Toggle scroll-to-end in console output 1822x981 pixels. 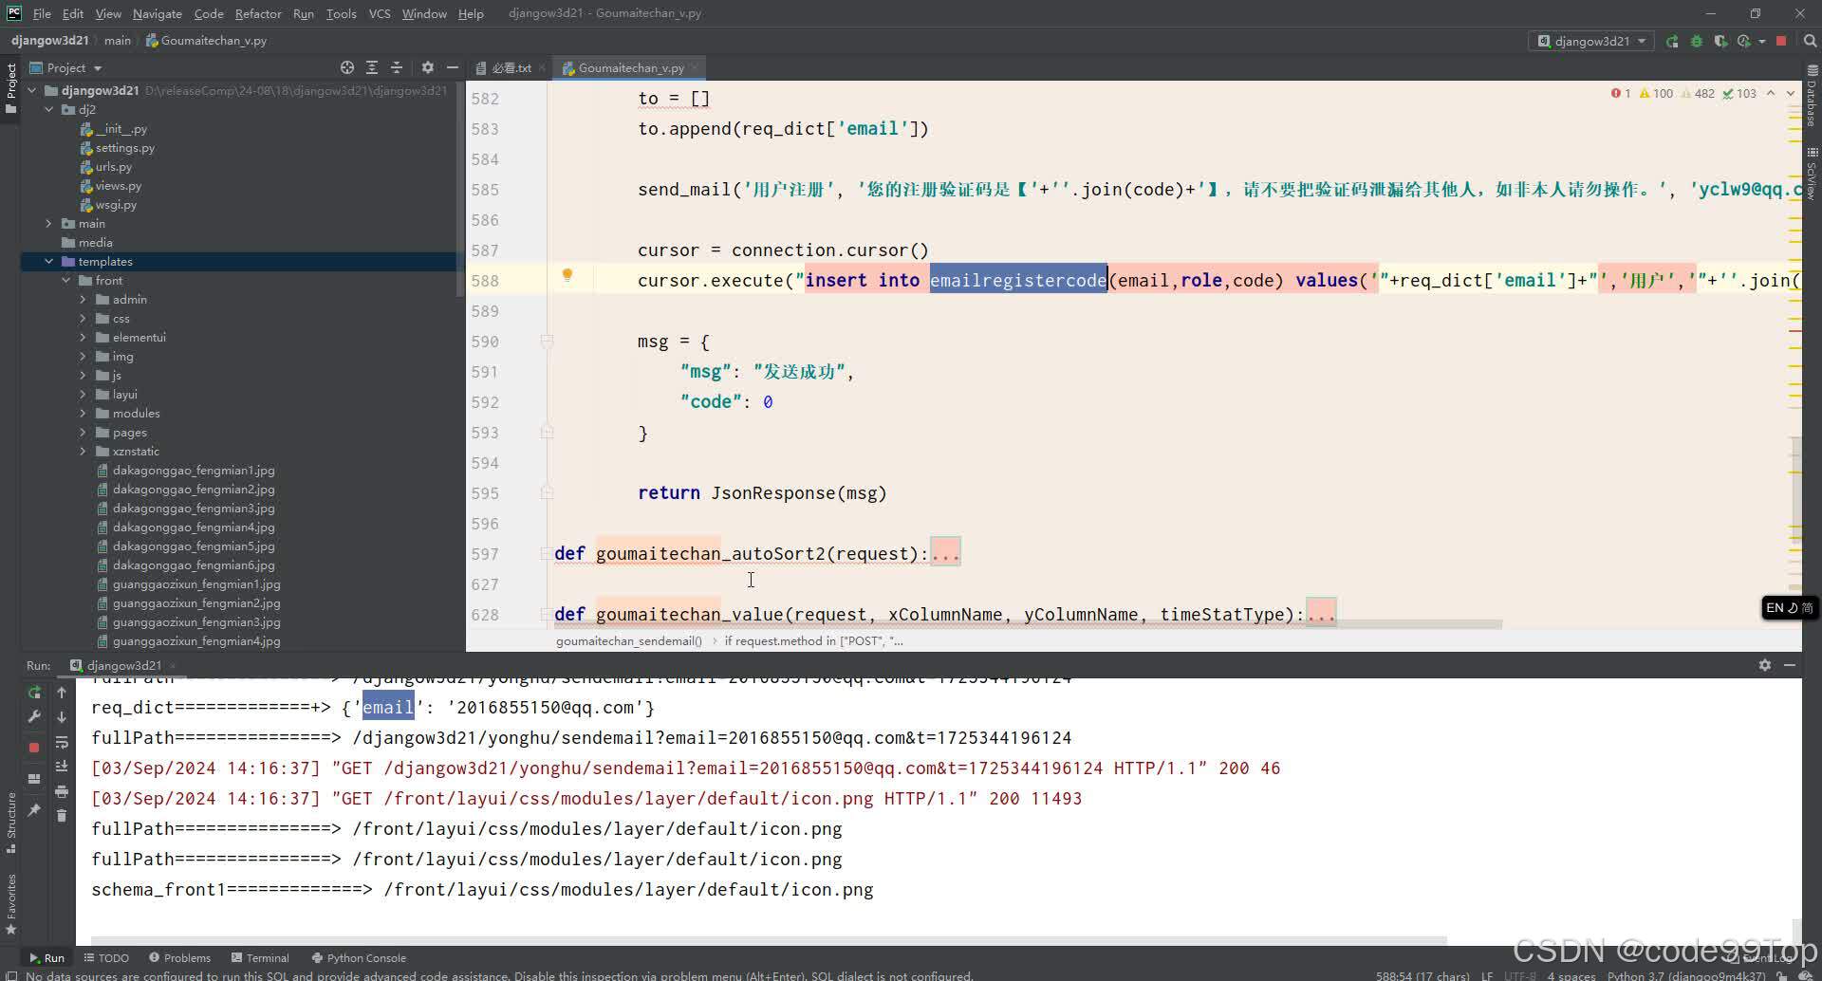coord(62,766)
